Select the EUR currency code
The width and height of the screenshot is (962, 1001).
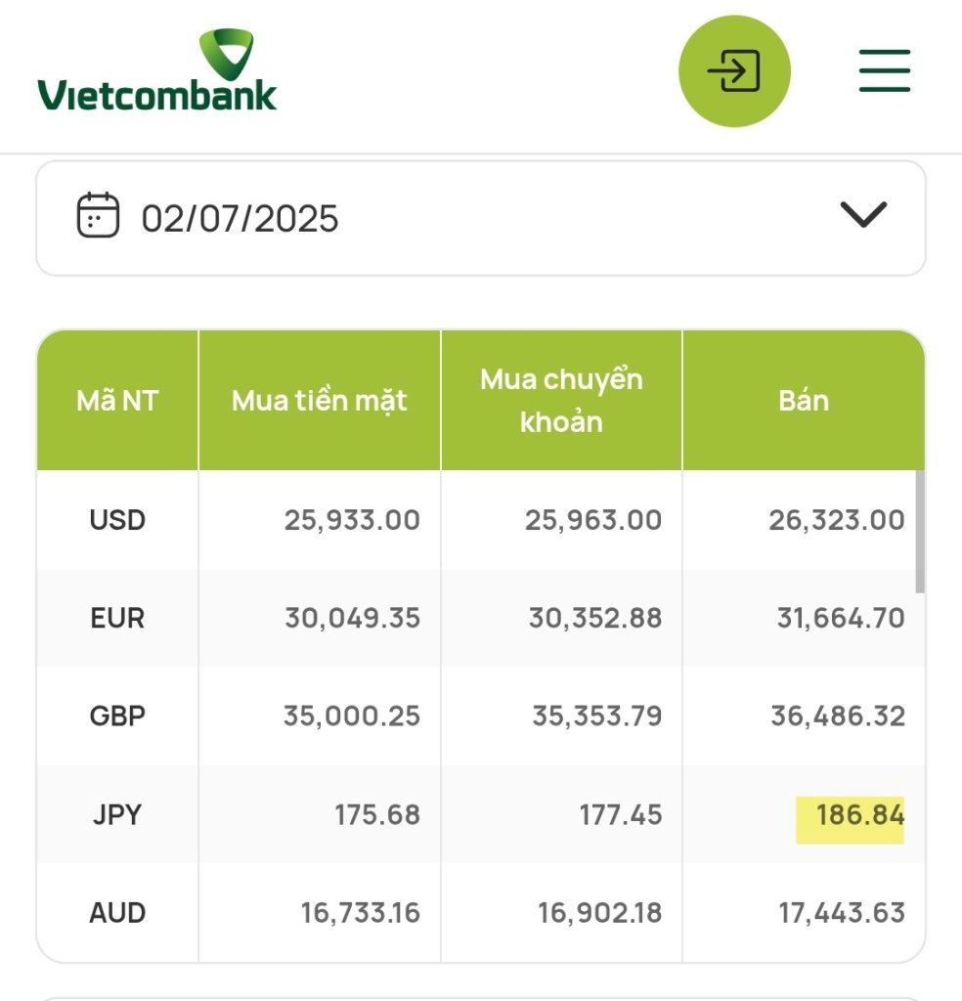pyautogui.click(x=117, y=618)
